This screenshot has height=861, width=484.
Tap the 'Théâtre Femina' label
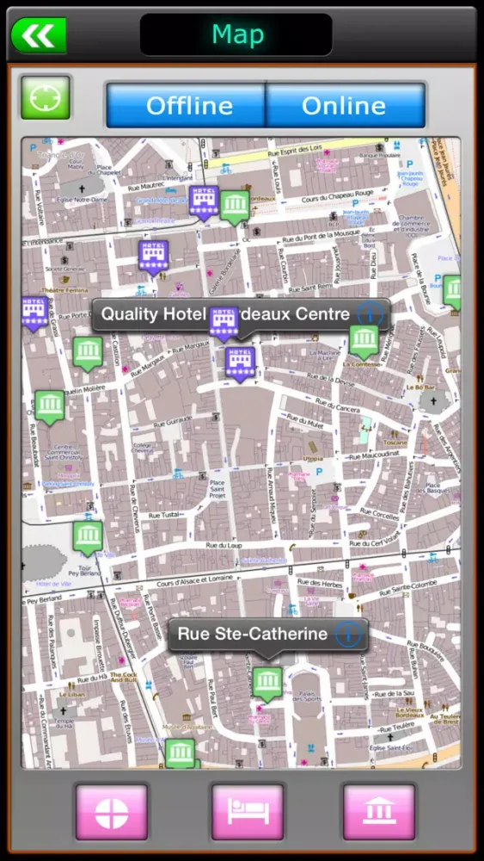(x=64, y=290)
